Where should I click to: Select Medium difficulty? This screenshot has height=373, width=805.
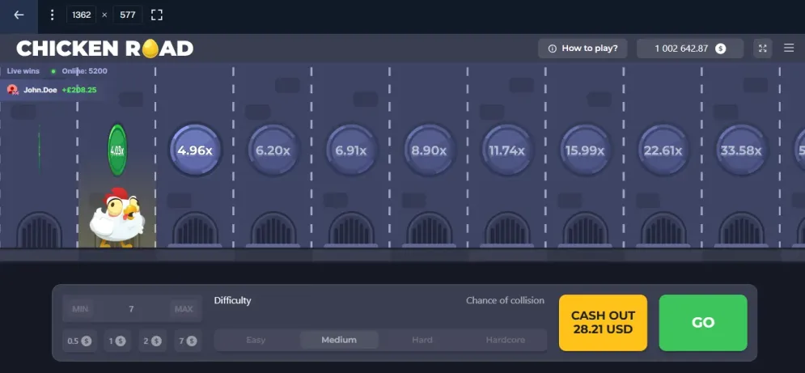click(x=339, y=340)
